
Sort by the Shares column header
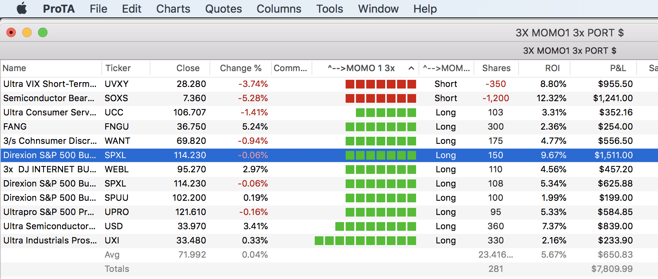pyautogui.click(x=496, y=68)
